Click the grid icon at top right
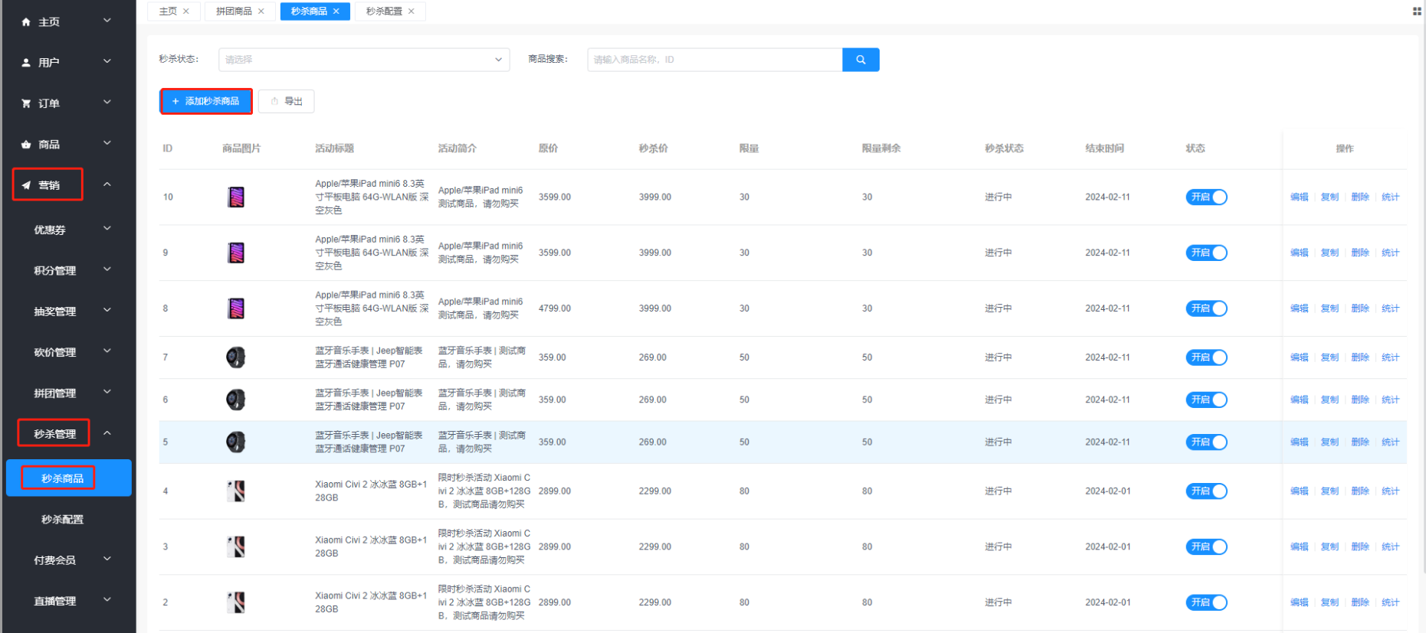Image resolution: width=1426 pixels, height=633 pixels. [1417, 11]
